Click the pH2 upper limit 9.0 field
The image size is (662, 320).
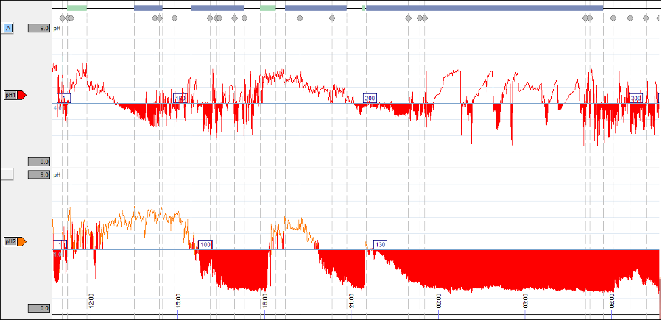tap(38, 175)
